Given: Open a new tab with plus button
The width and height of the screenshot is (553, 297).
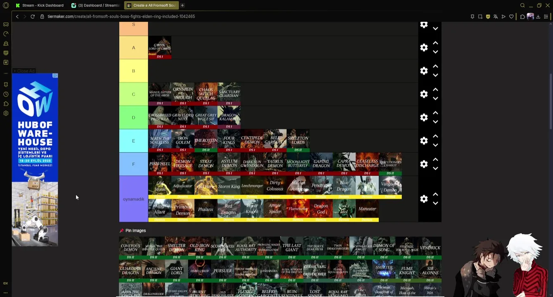Looking at the screenshot, I should (x=183, y=5).
